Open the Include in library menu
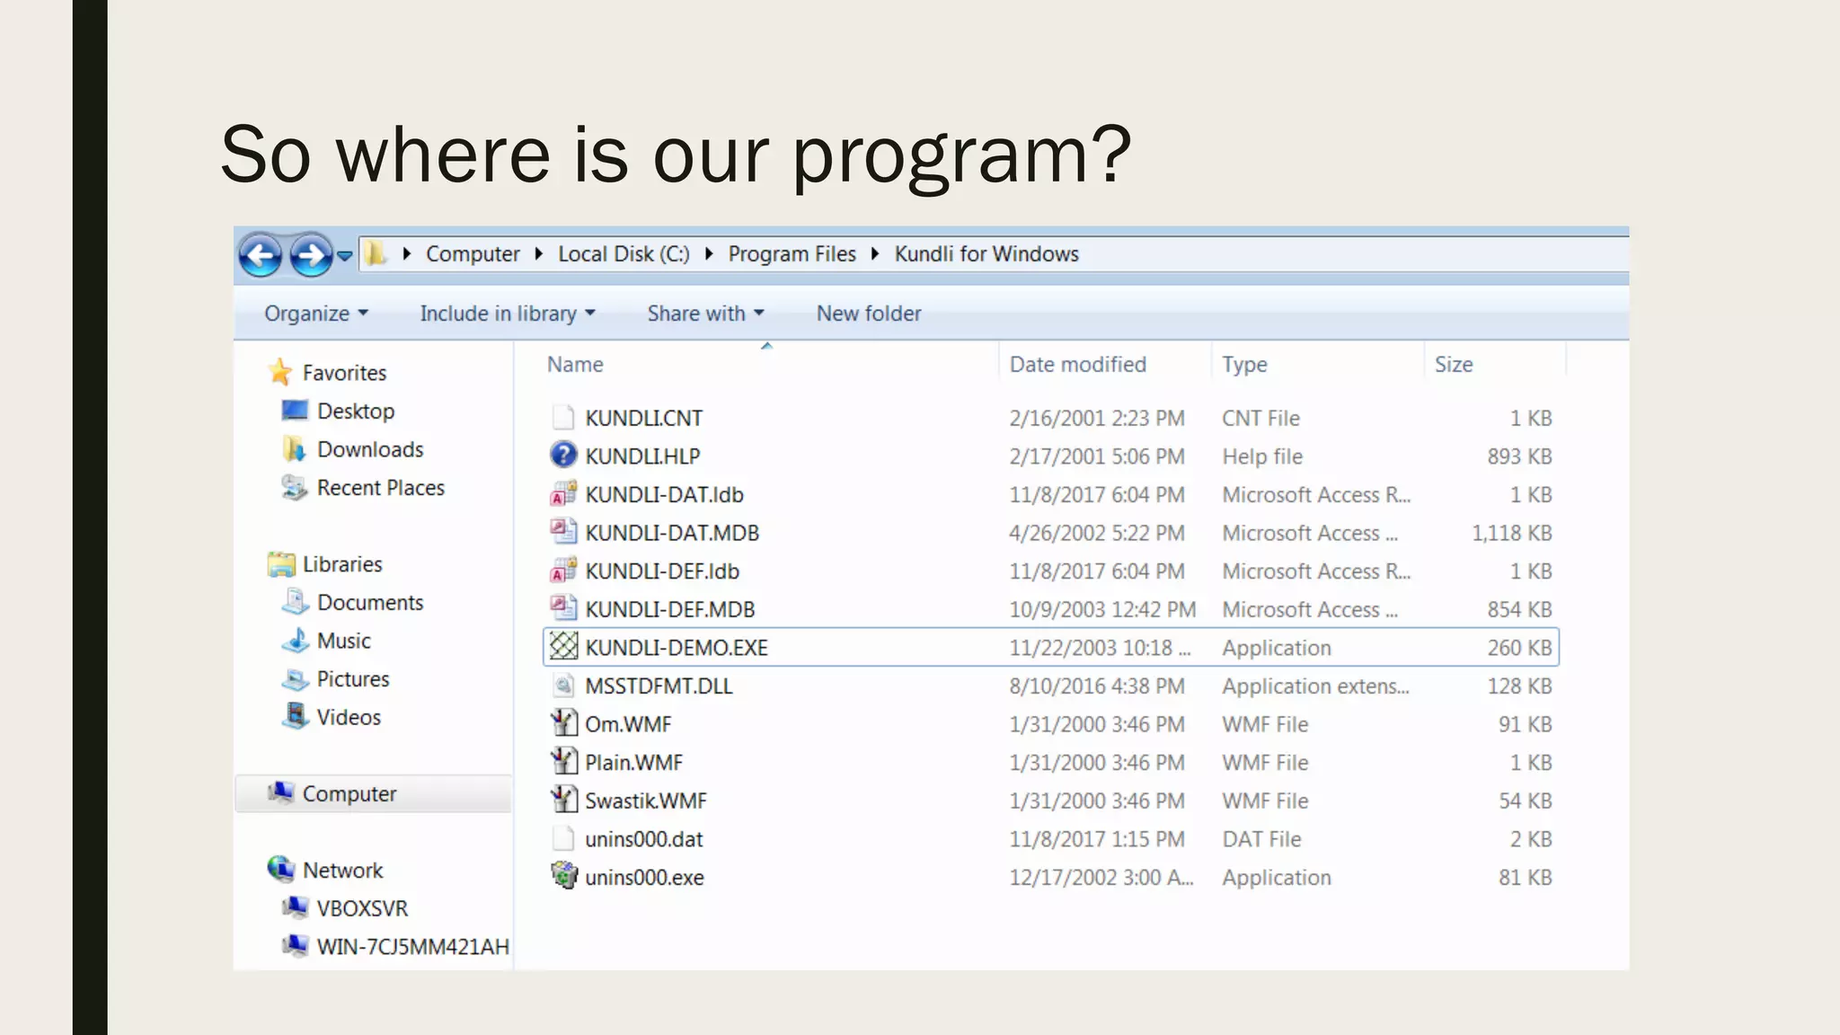The height and width of the screenshot is (1035, 1840). point(508,314)
